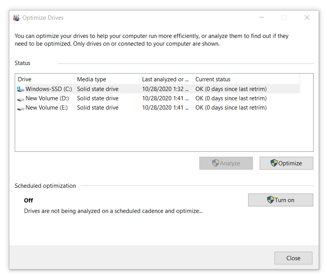
Task: Click the shield icon on the Turn on button
Action: pos(271,200)
